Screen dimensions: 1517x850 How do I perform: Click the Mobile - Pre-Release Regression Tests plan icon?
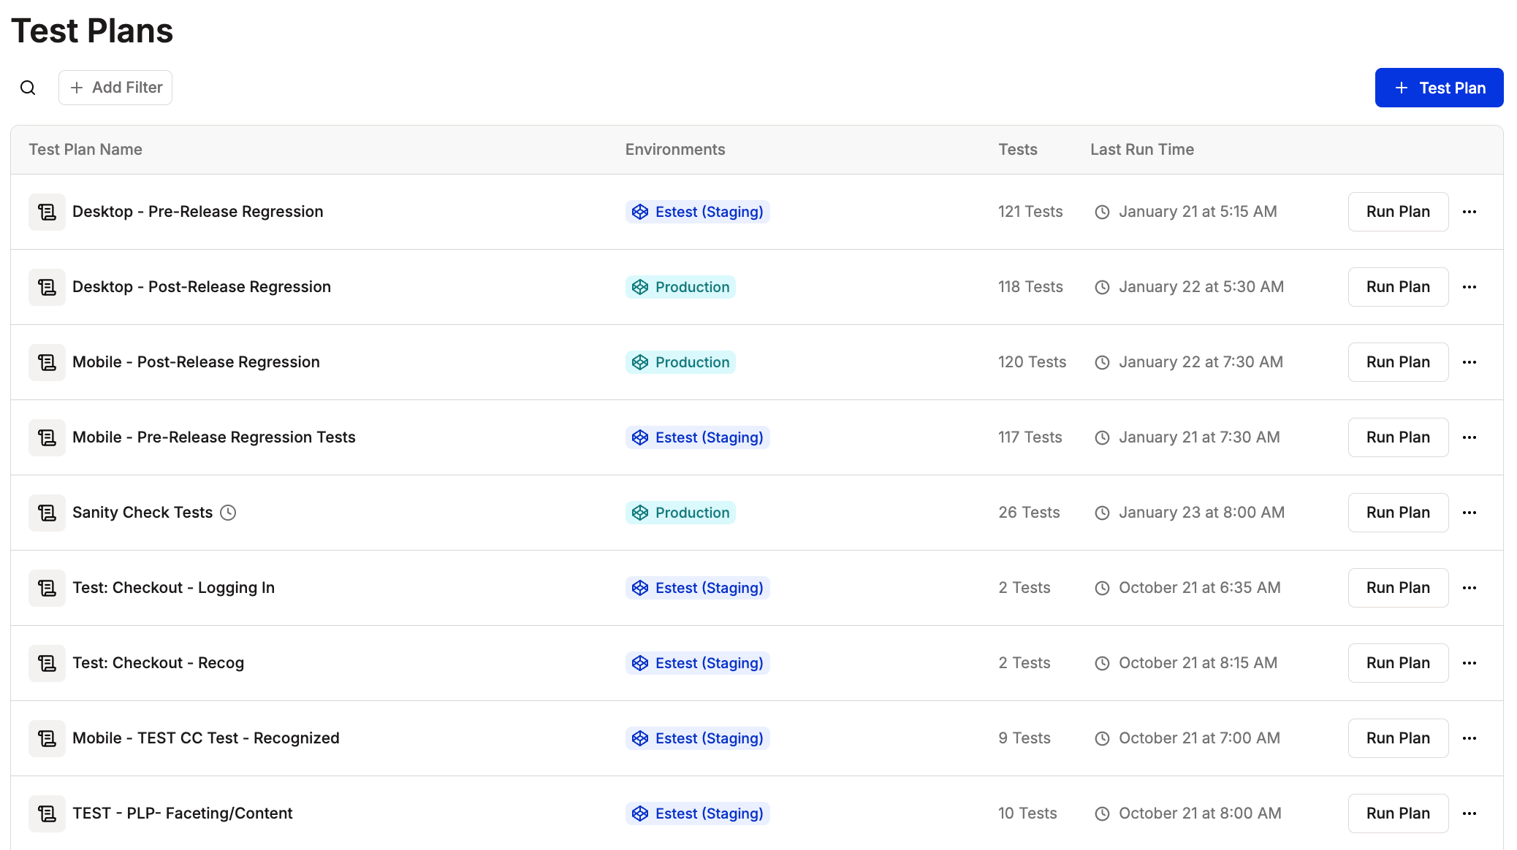tap(47, 437)
